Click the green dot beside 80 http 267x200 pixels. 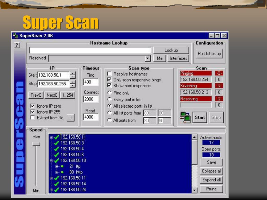click(x=62, y=172)
